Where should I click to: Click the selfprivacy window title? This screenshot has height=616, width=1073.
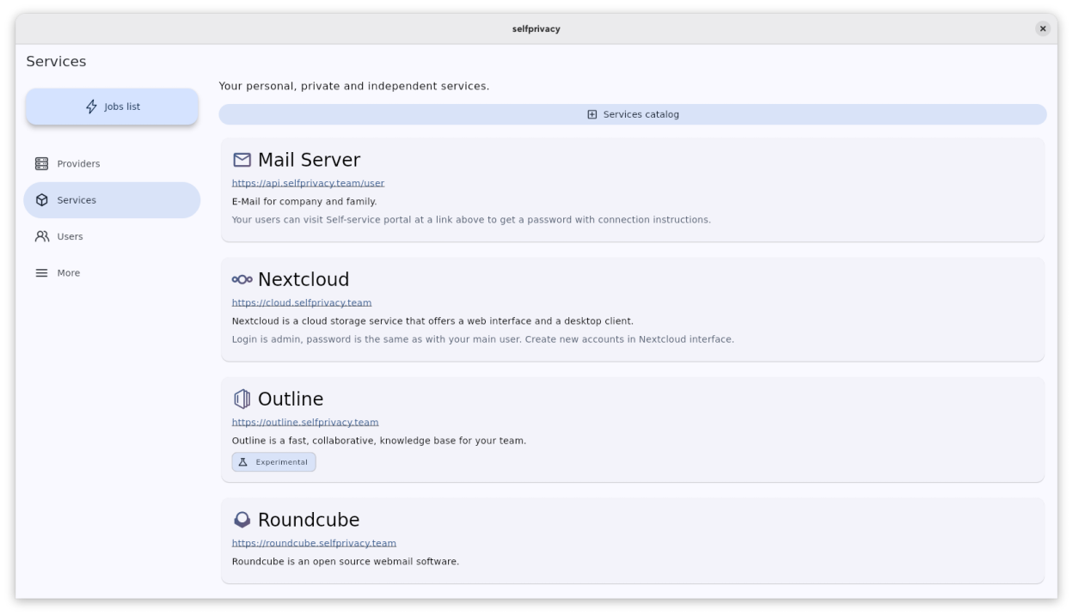pyautogui.click(x=536, y=29)
